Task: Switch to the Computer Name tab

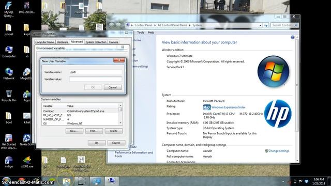Action: tap(44, 42)
